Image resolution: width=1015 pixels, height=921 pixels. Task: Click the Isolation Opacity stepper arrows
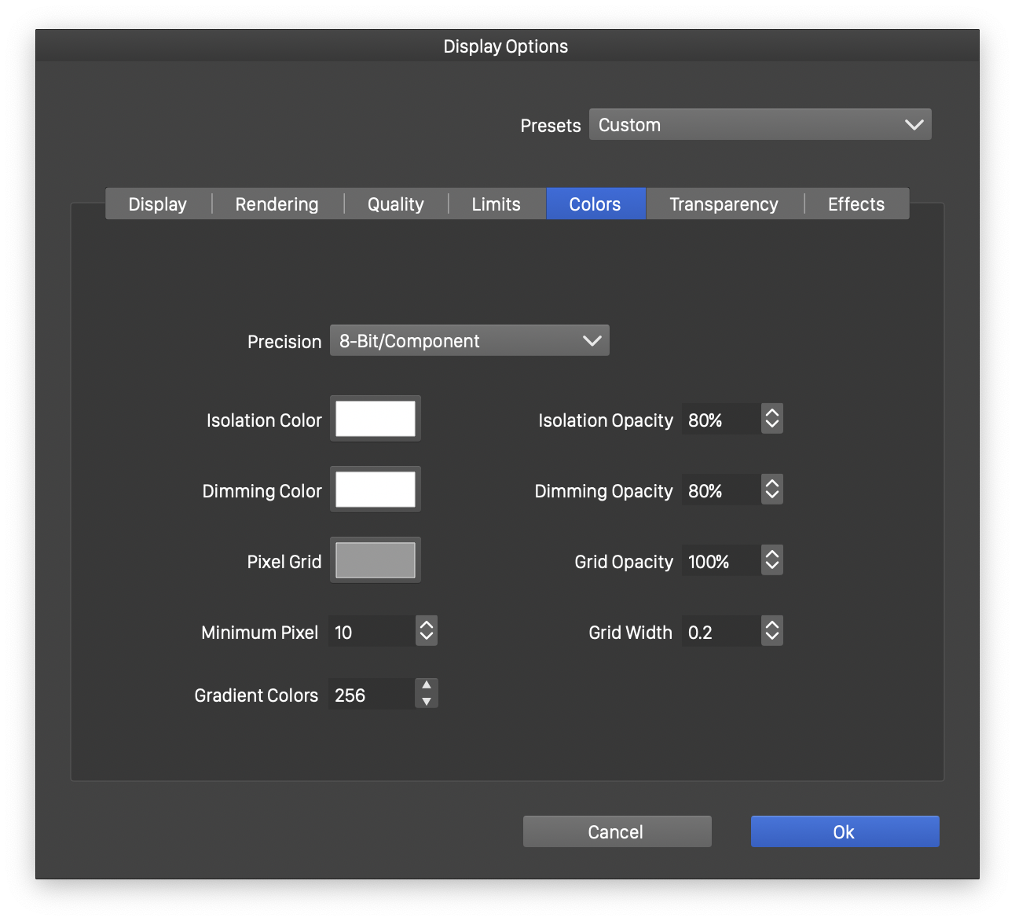pos(772,419)
